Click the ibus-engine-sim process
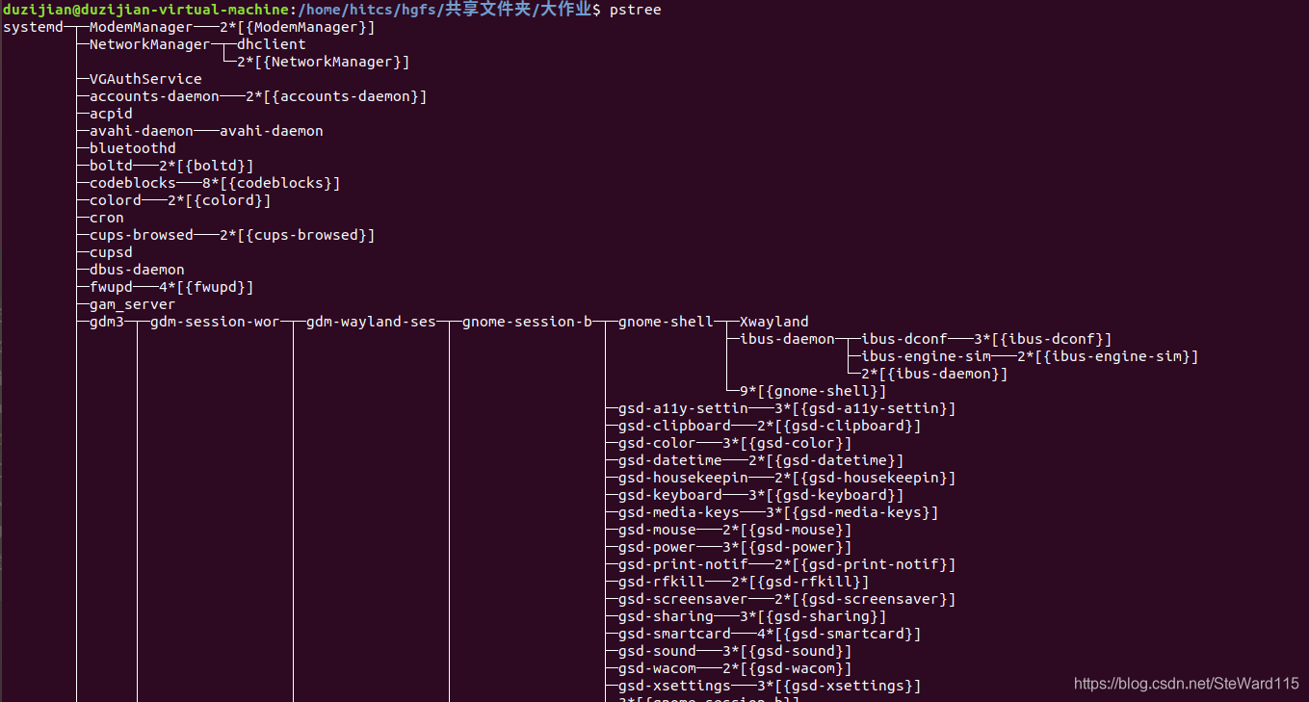Screen dimensions: 1309x702 pyautogui.click(x=926, y=356)
